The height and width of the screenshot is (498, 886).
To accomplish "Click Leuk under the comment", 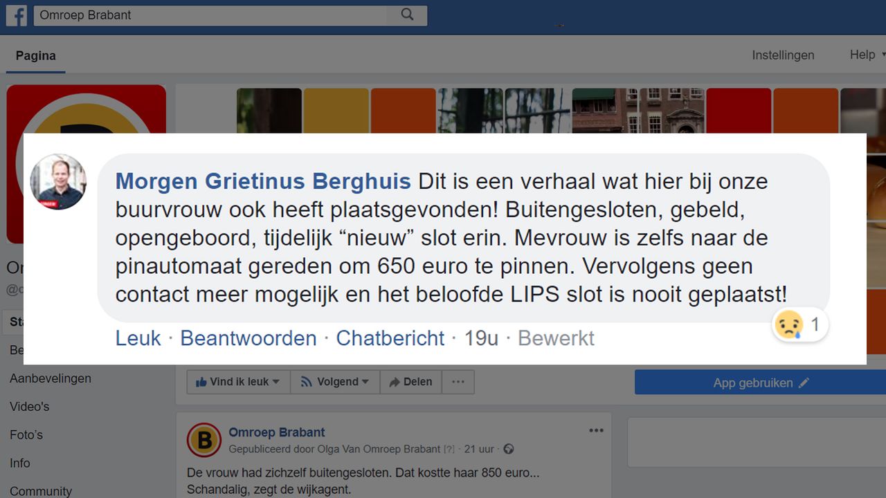I will (138, 338).
